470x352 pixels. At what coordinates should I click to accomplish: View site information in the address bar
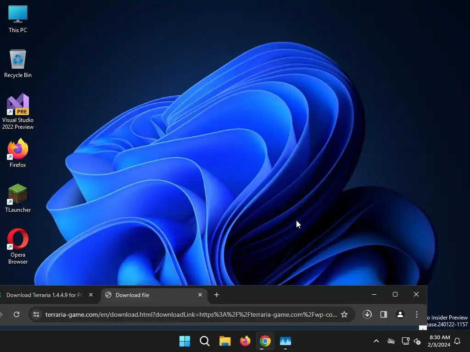(36, 314)
